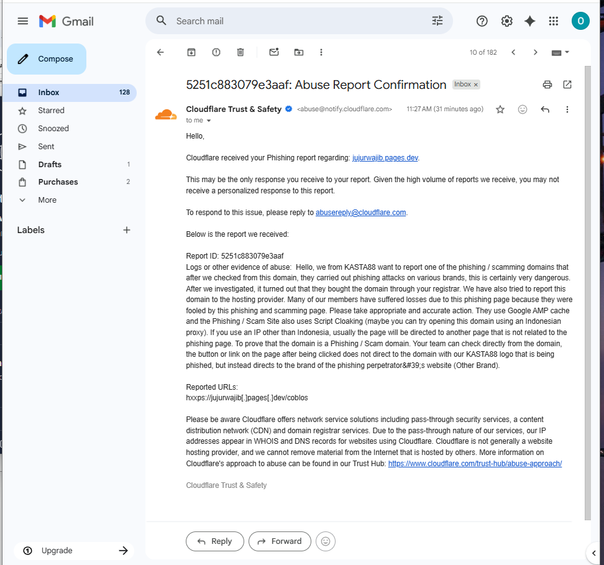Open the Inbox folder

(x=70, y=93)
